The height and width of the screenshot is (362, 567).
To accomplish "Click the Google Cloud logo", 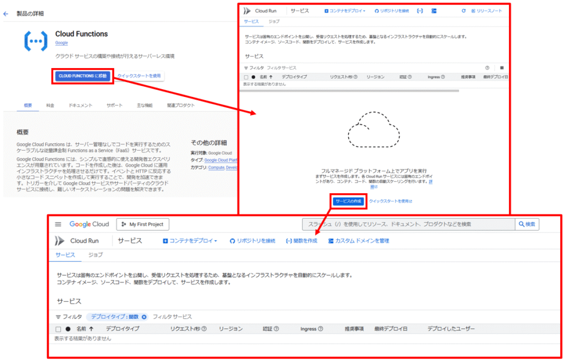I will coord(89,224).
